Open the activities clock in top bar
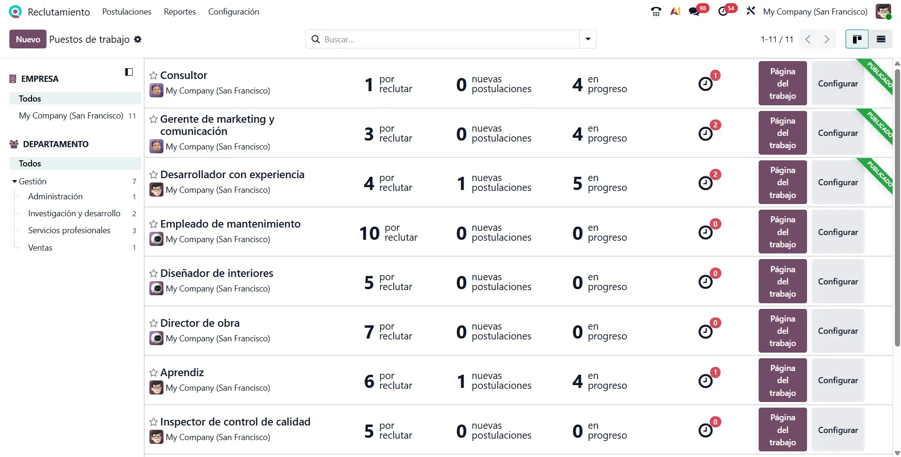 click(x=723, y=12)
